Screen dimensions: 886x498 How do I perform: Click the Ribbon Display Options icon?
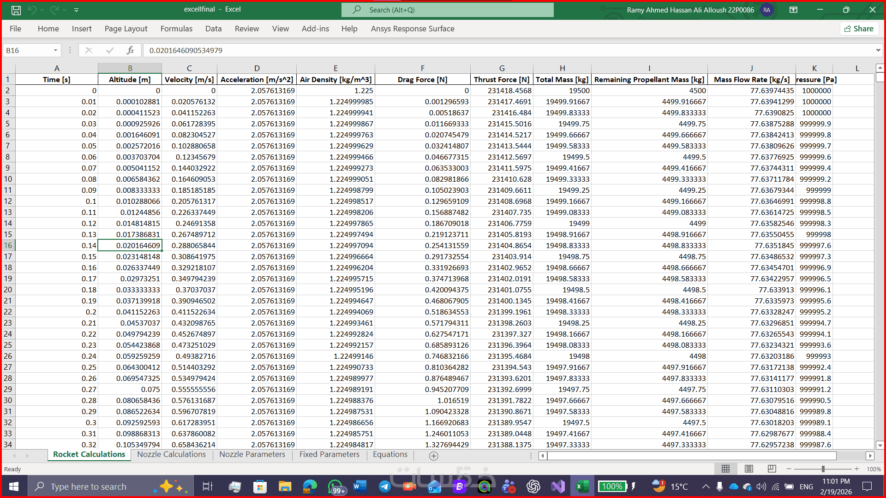click(x=793, y=10)
